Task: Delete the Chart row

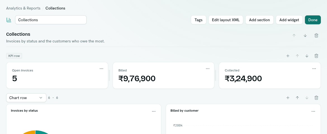Action: pos(316,98)
